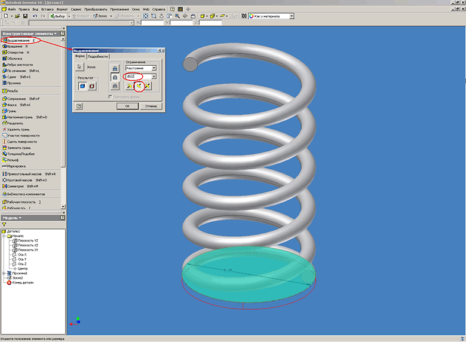Viewport: 466px width, 342px height.
Task: Select the По сечениям (Loft) tool
Action: tap(20, 71)
